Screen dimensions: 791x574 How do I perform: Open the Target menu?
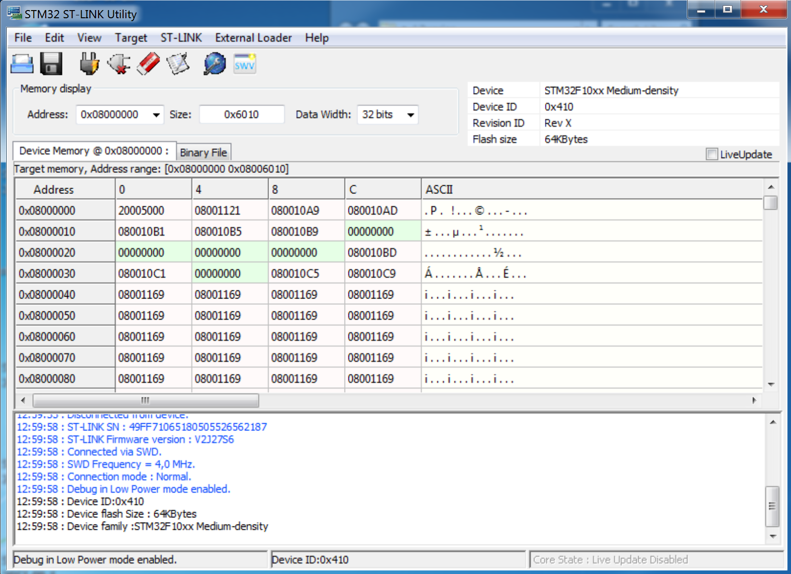(x=131, y=38)
